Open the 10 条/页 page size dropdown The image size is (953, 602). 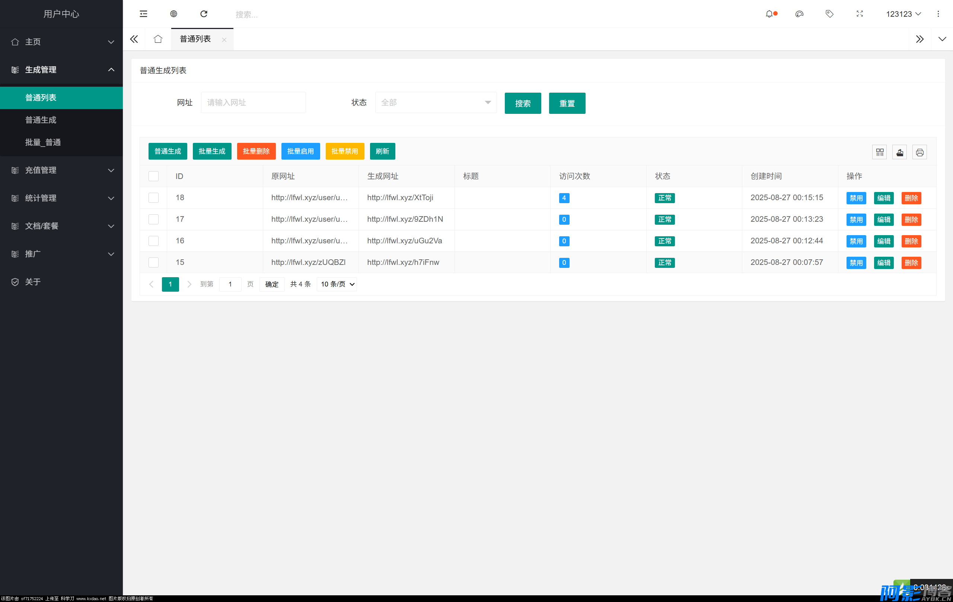(x=337, y=284)
